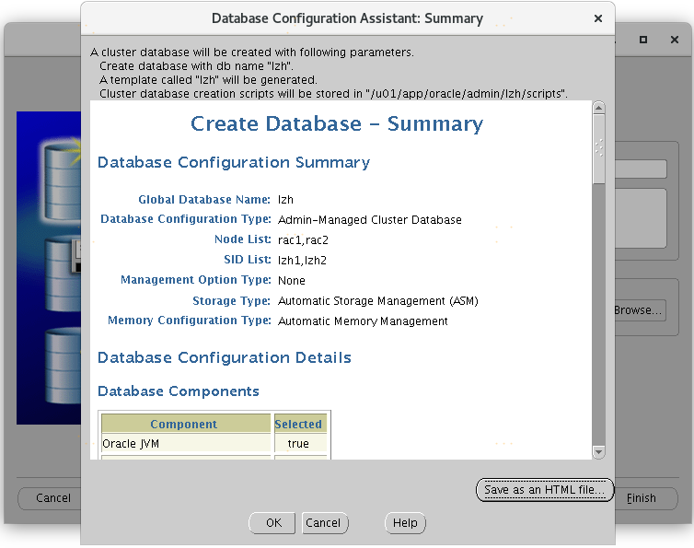Screen dimensions: 694x548
Task: Click the scrollbar up arrow
Action: click(x=599, y=108)
